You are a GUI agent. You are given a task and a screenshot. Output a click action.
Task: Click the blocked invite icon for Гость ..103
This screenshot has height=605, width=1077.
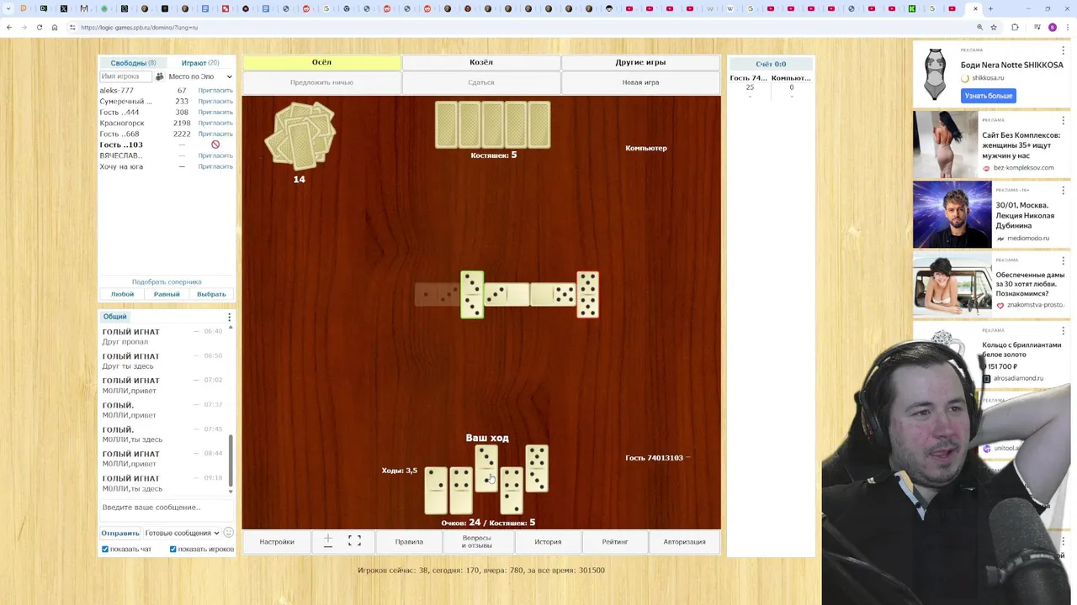[x=215, y=145]
